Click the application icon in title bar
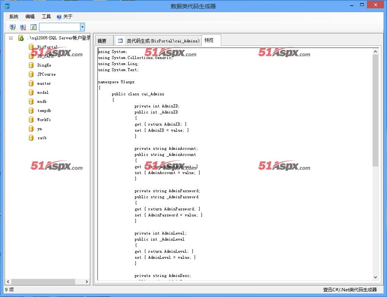This screenshot has width=387, height=297. point(7,6)
